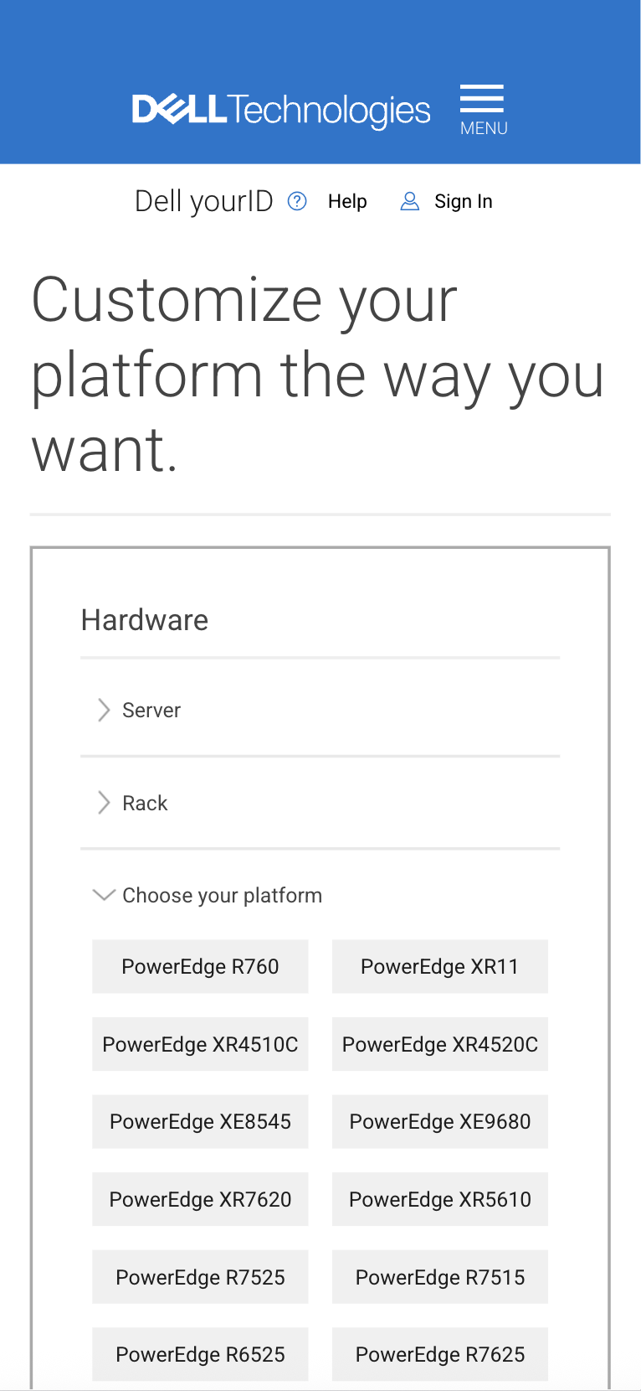641x1391 pixels.
Task: Choose PowerEdge XR4520C option
Action: (x=439, y=1044)
